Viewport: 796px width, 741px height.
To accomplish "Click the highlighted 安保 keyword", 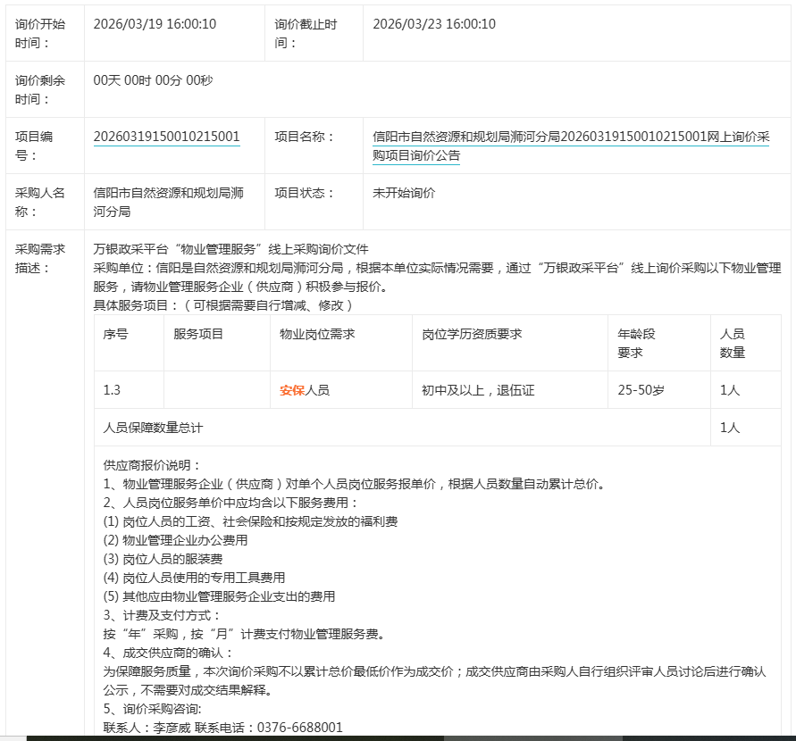I will 292,390.
